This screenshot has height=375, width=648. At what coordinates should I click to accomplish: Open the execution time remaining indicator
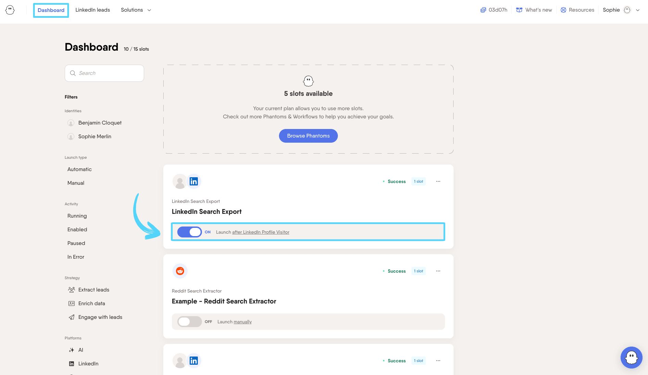click(x=494, y=10)
